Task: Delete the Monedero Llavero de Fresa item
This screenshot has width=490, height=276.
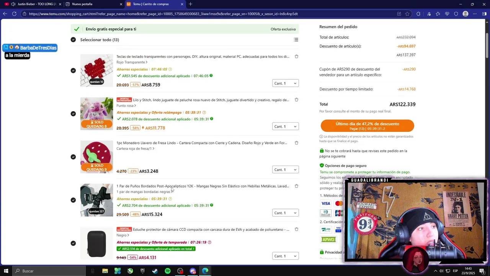Action: coord(297,143)
